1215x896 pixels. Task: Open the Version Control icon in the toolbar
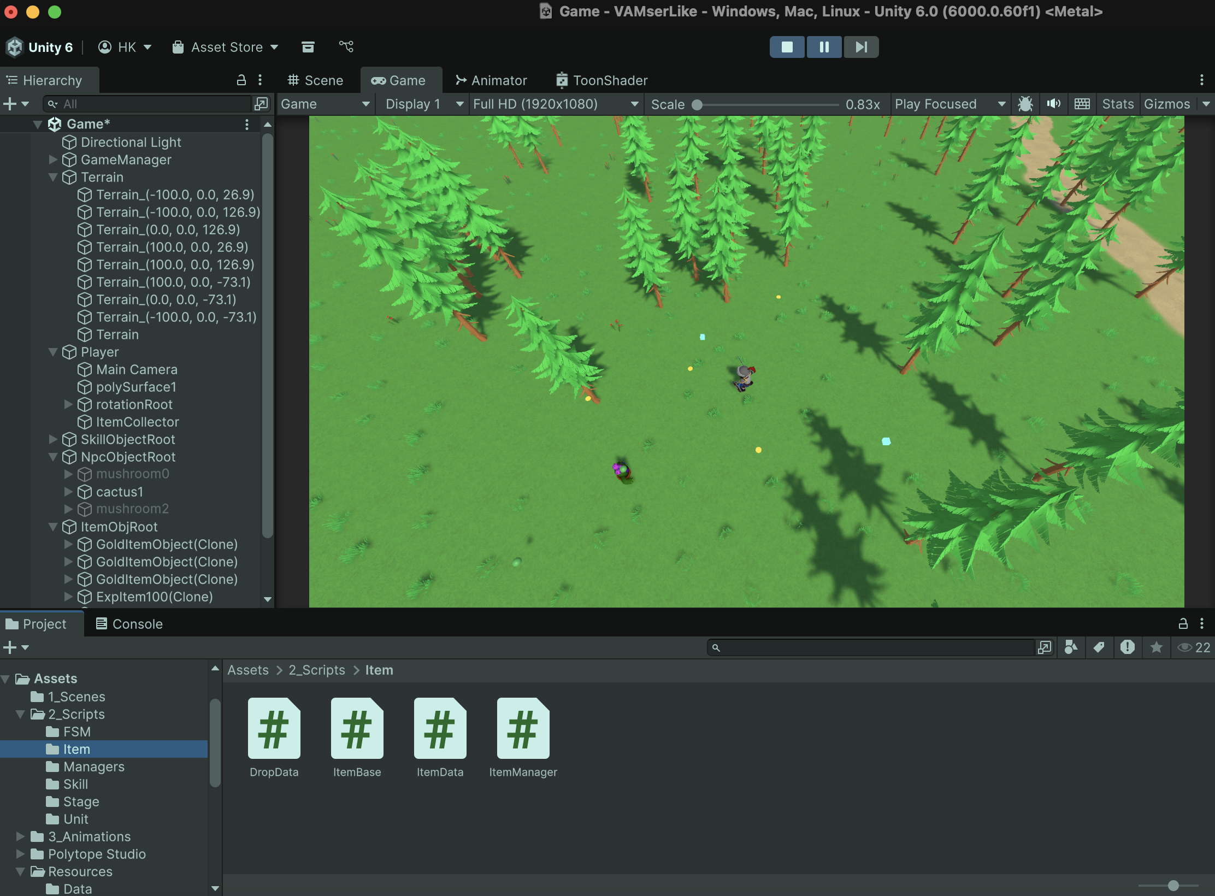346,47
